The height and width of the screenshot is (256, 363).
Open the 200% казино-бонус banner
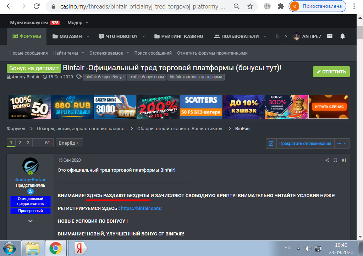coord(158,107)
